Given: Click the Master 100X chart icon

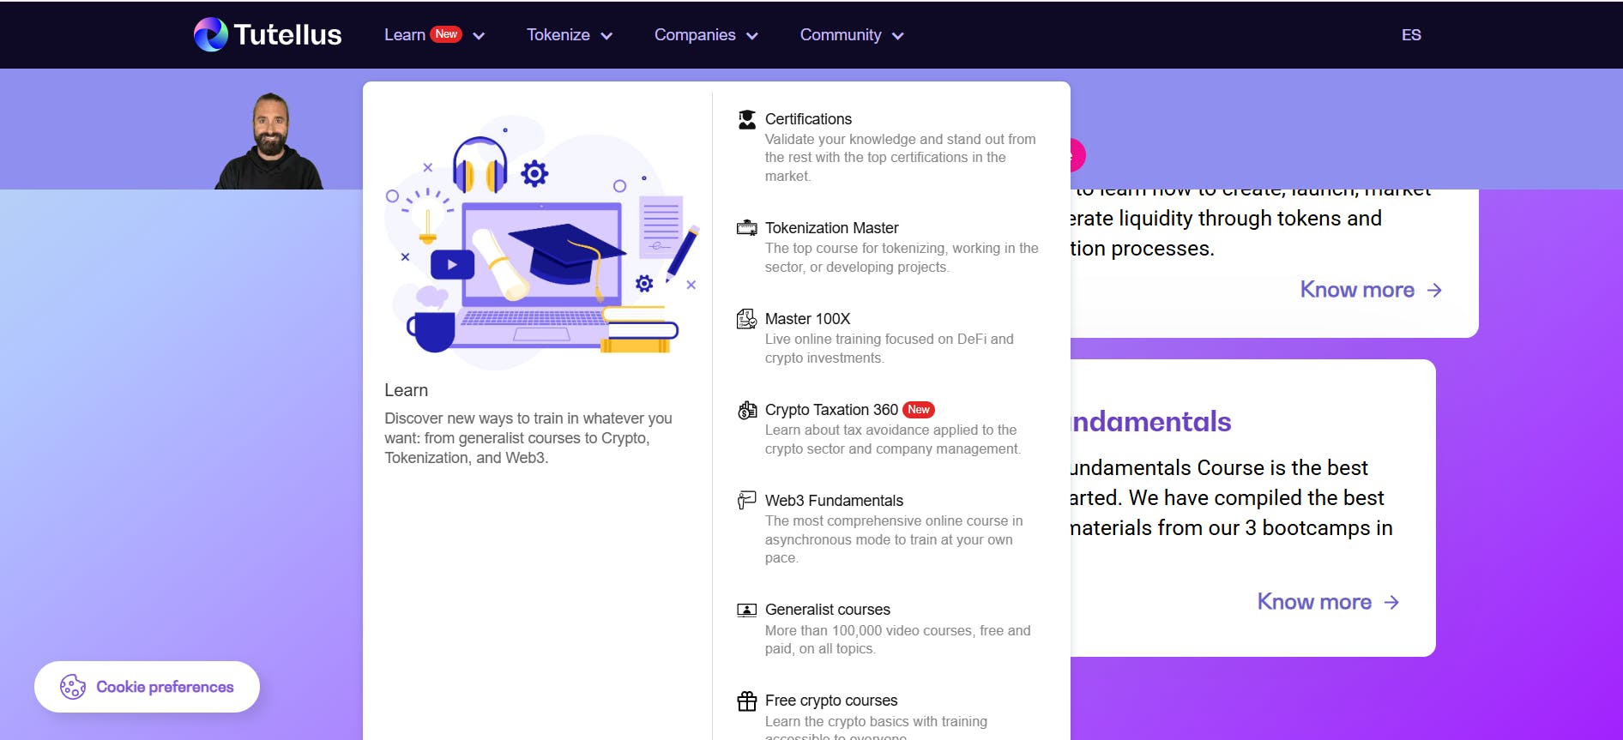Looking at the screenshot, I should (x=747, y=319).
